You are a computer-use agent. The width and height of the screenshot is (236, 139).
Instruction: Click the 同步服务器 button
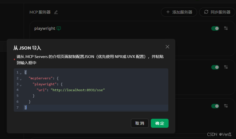click(217, 12)
